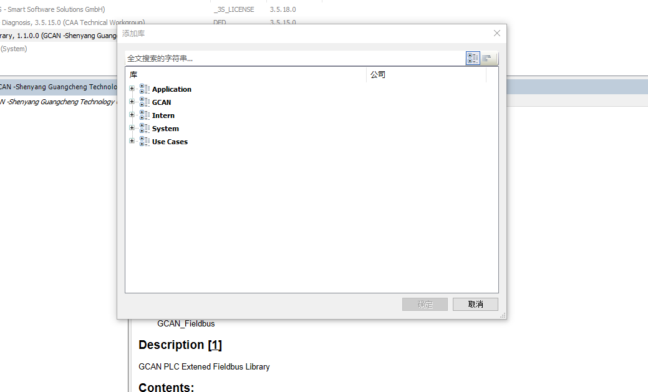
Task: Open the Description [1] link
Action: (x=215, y=345)
